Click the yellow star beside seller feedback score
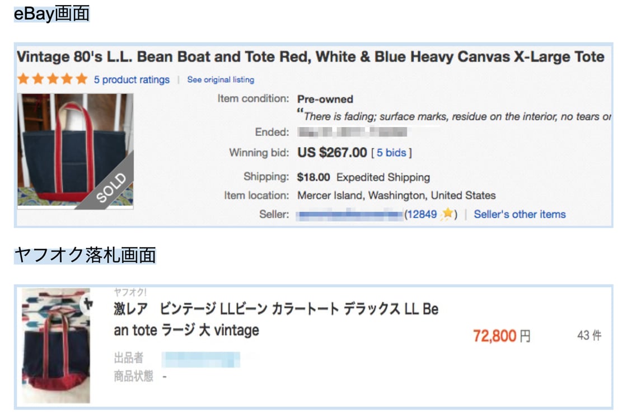This screenshot has width=627, height=419. point(447,214)
